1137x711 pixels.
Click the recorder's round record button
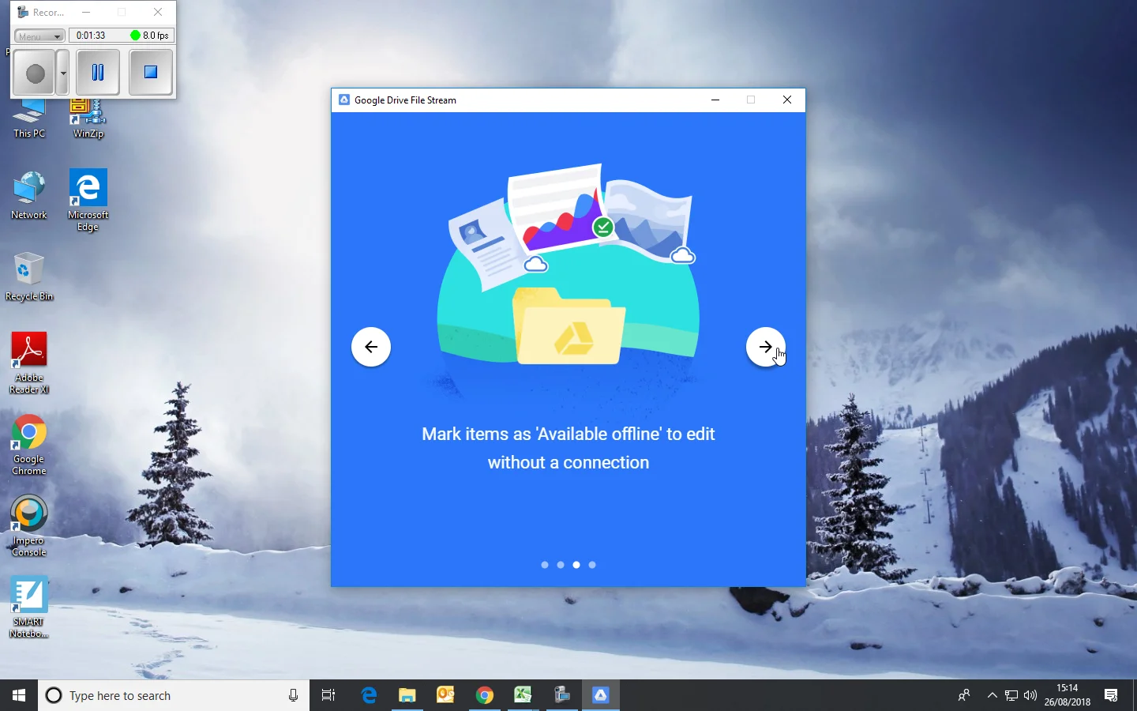pos(35,73)
